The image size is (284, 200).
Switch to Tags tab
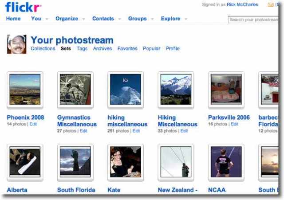82,48
